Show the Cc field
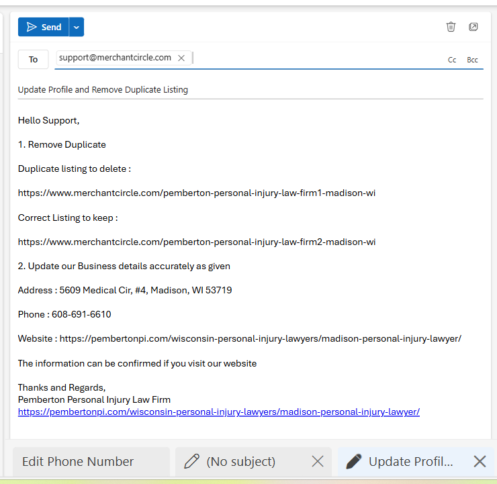Viewport: 497px width, 484px height. (452, 60)
